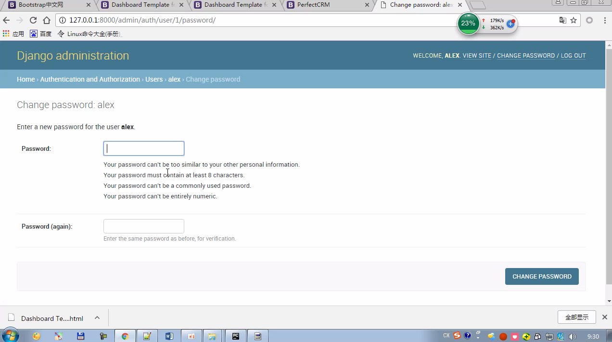
Task: Click the Windows Start button
Action: 11,335
